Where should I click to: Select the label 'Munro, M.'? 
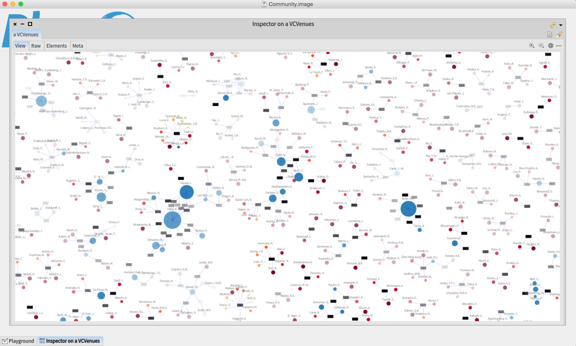point(192,286)
